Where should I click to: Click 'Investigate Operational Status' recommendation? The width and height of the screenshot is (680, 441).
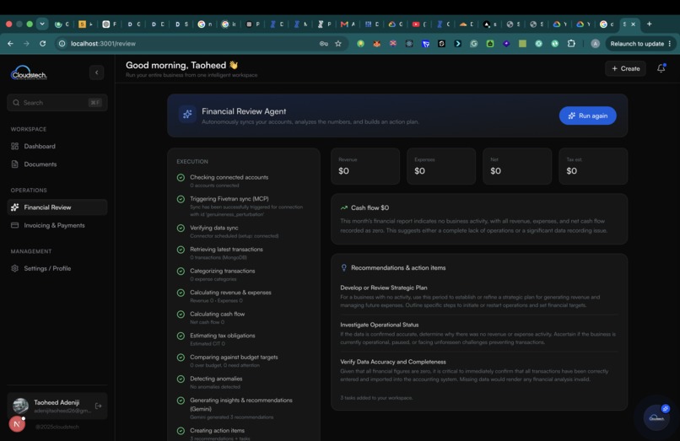point(380,325)
